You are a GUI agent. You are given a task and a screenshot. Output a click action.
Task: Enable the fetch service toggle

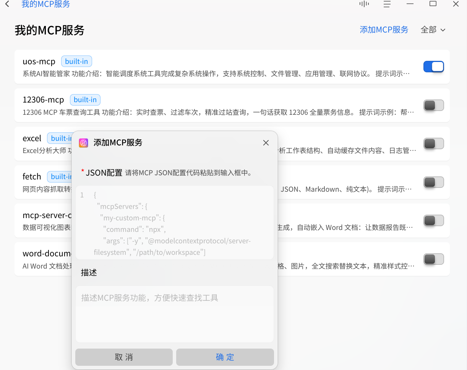tap(433, 182)
